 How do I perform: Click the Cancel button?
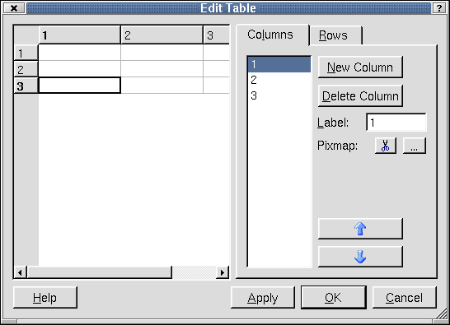pos(405,298)
